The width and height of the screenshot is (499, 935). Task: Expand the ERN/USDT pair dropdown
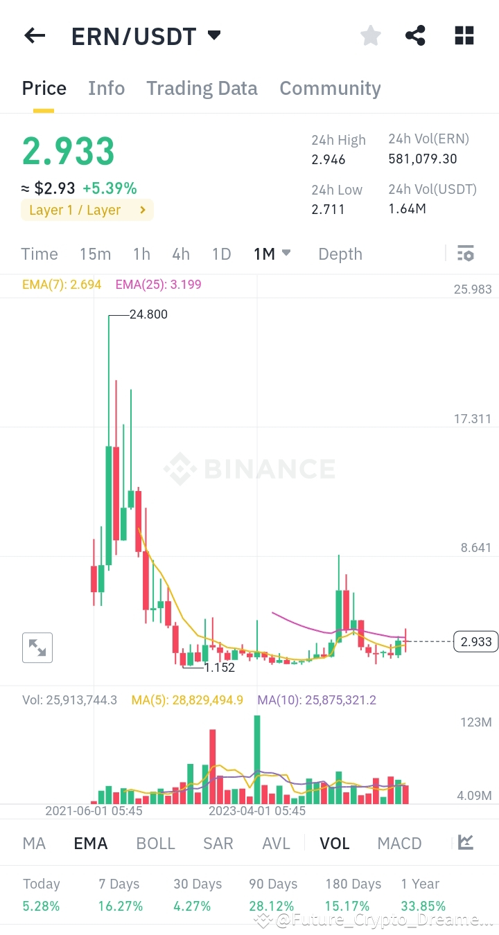click(x=214, y=35)
